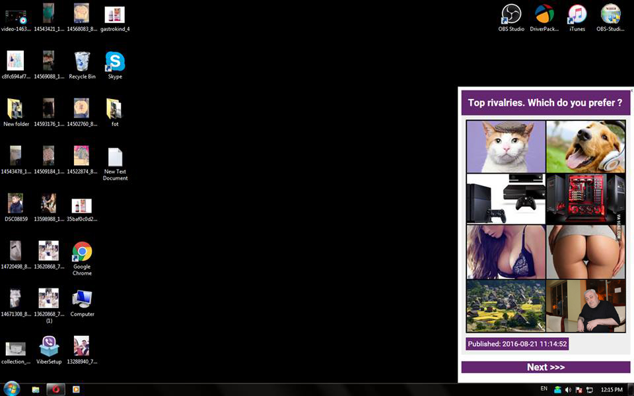Click the cat with cap picture
Image resolution: width=634 pixels, height=396 pixels.
click(506, 147)
